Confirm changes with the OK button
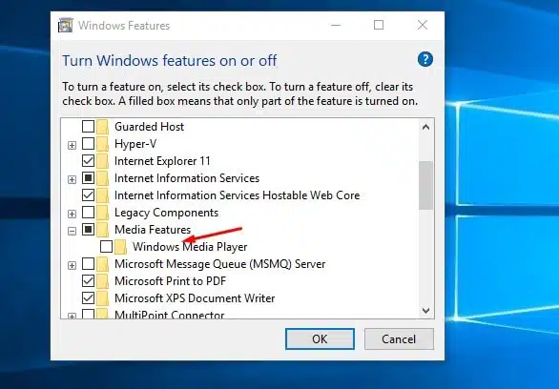Image resolution: width=559 pixels, height=389 pixels. [x=320, y=338]
